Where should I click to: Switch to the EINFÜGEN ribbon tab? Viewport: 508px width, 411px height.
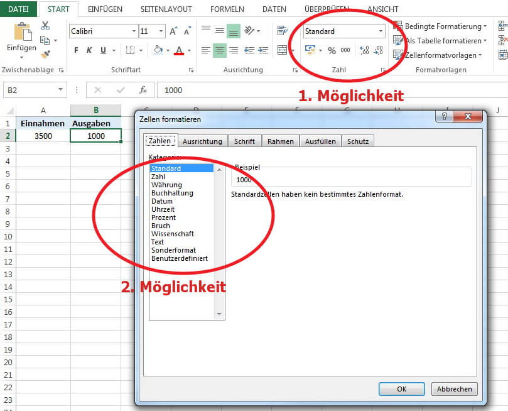(x=105, y=9)
